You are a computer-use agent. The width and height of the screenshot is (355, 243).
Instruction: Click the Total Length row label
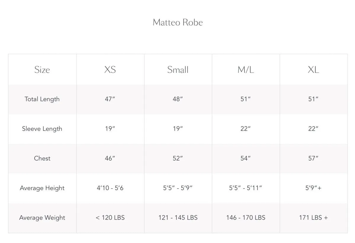[42, 99]
